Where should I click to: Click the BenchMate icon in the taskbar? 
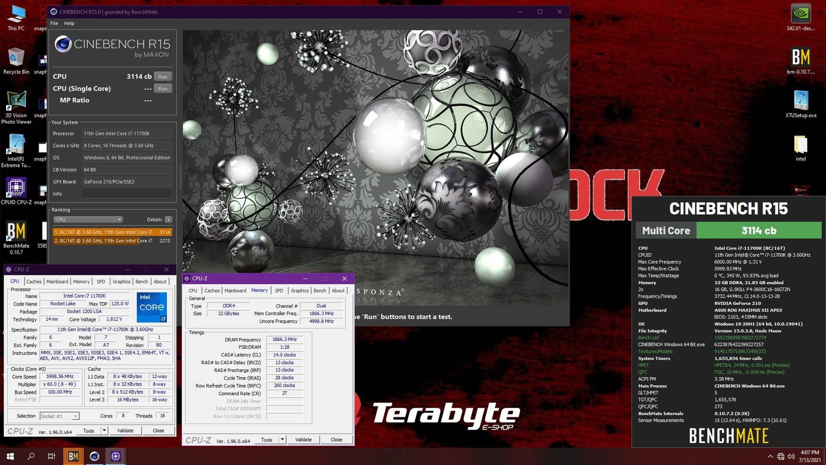73,456
